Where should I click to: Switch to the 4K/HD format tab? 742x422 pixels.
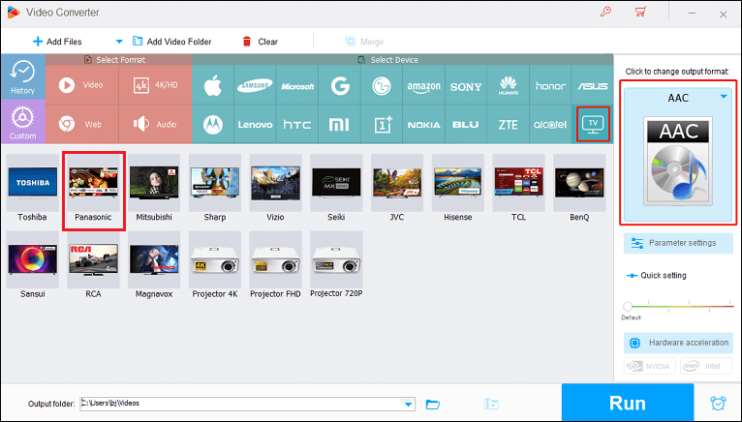(155, 85)
